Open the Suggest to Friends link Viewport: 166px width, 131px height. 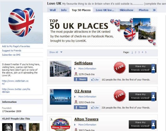tap(11, 50)
